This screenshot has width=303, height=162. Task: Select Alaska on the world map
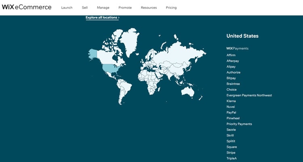93,54
